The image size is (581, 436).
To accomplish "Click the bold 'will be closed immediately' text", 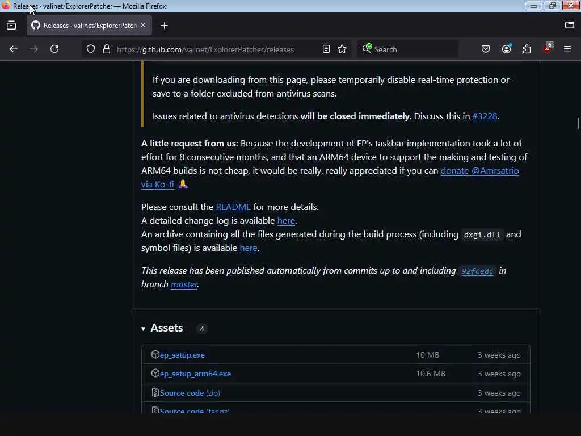I will point(355,116).
